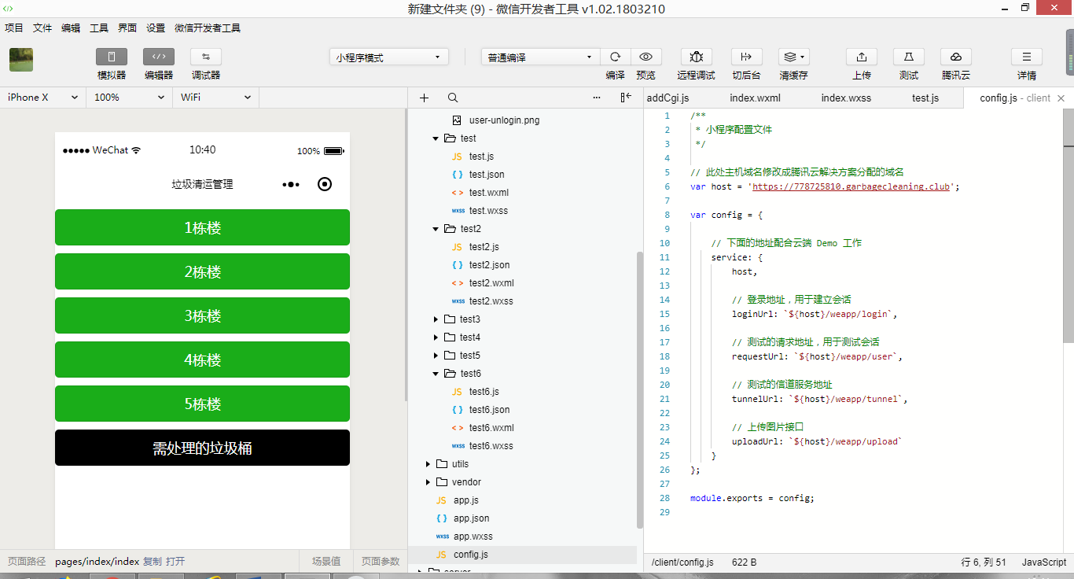Click the preview eye icon
The width and height of the screenshot is (1074, 579).
click(646, 57)
